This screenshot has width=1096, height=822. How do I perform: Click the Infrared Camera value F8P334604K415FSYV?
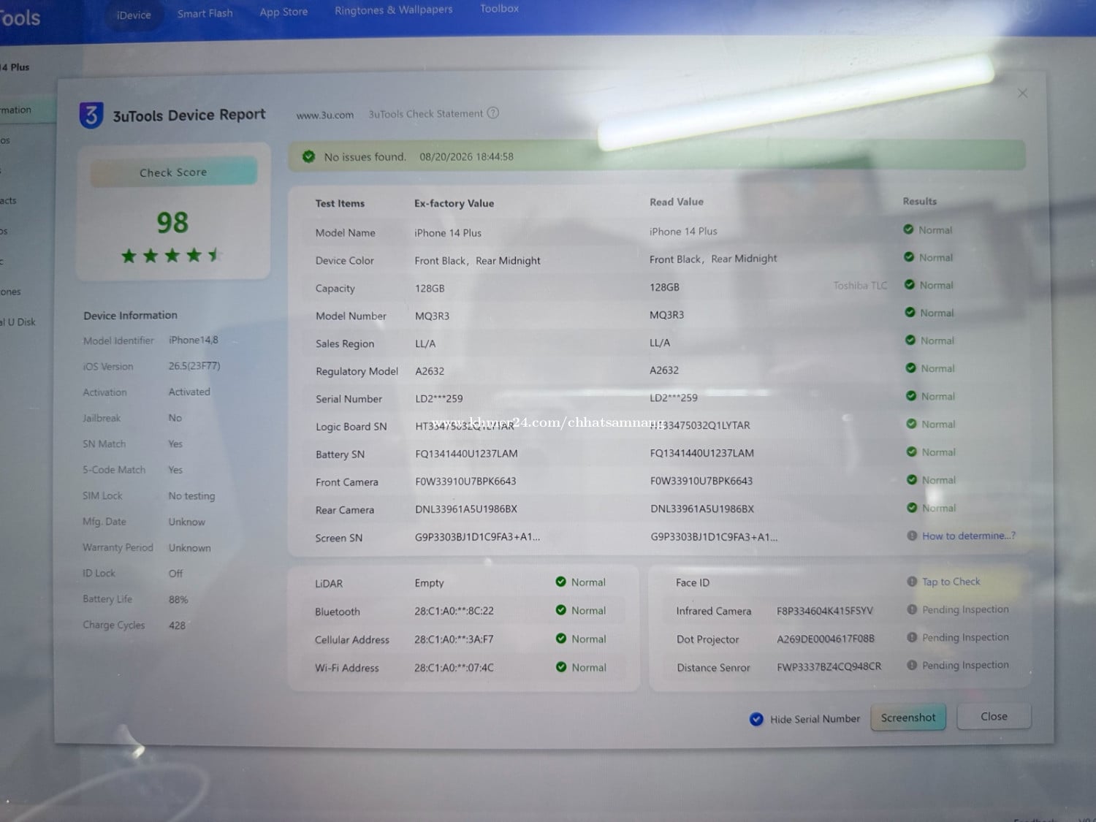click(x=825, y=611)
